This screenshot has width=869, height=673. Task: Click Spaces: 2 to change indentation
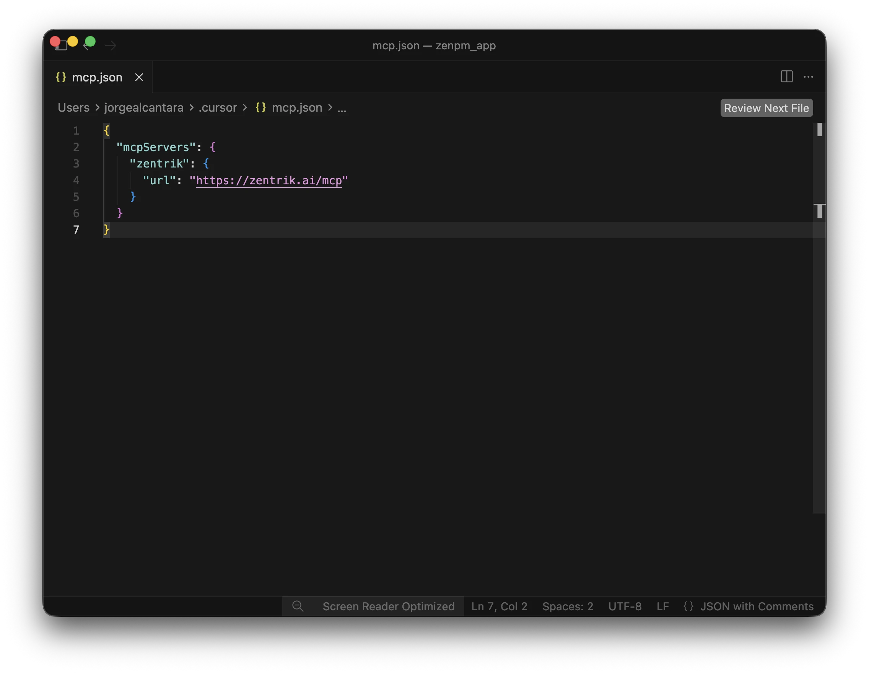pos(567,606)
